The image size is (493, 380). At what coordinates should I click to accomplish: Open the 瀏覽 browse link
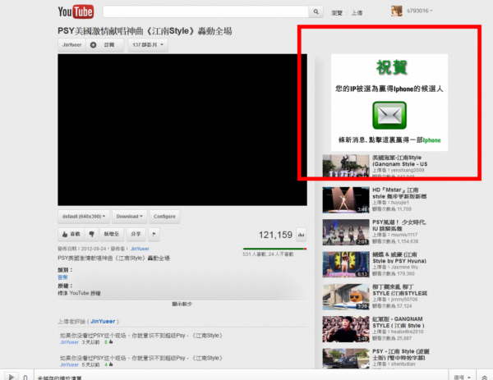point(337,13)
